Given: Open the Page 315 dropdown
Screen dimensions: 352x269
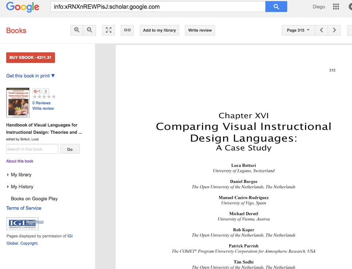Looking at the screenshot, I should click(x=298, y=30).
